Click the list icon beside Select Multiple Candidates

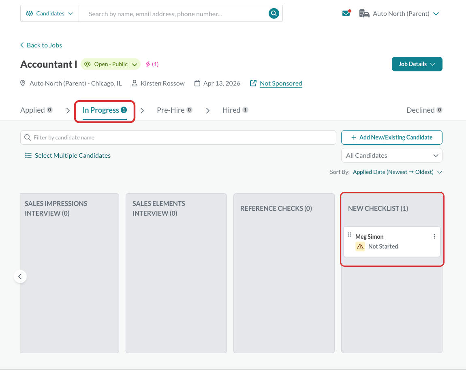click(28, 155)
